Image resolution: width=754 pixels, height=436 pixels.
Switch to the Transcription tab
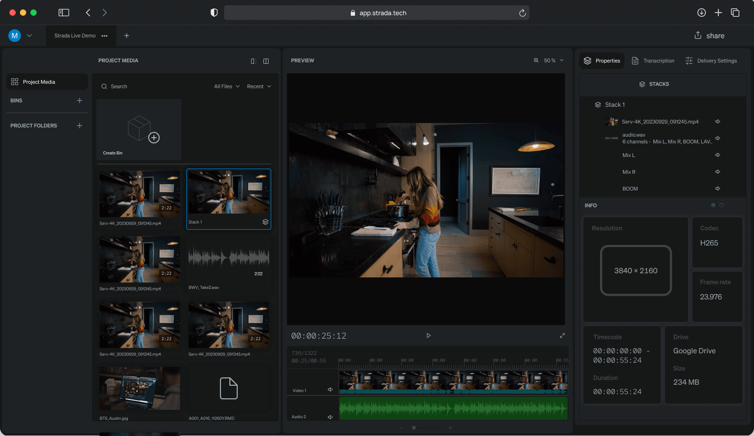click(653, 61)
